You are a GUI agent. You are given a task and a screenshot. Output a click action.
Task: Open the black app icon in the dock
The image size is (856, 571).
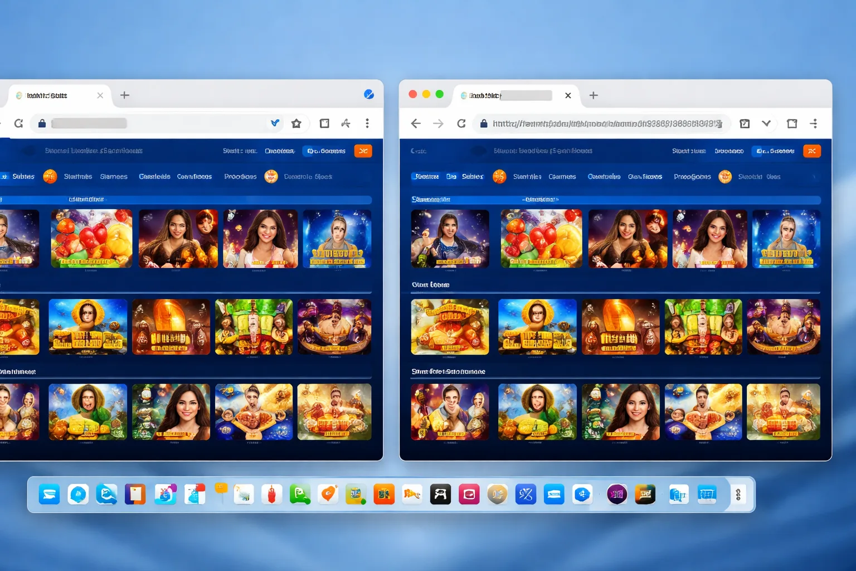[x=440, y=494]
